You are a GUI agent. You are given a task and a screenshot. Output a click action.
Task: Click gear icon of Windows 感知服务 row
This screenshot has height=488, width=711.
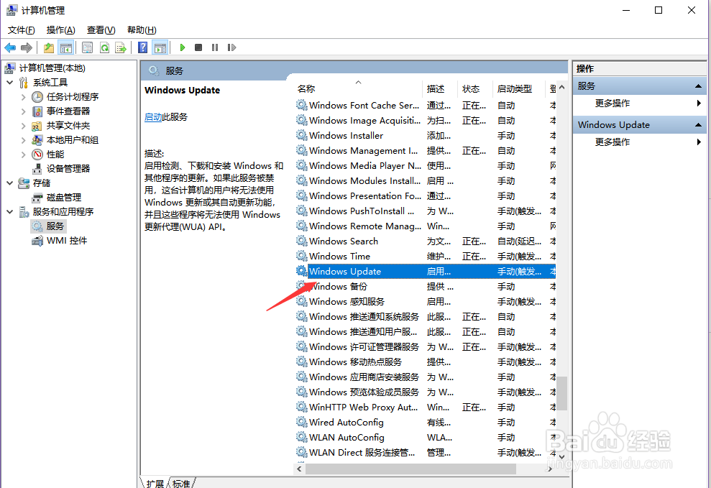(301, 301)
